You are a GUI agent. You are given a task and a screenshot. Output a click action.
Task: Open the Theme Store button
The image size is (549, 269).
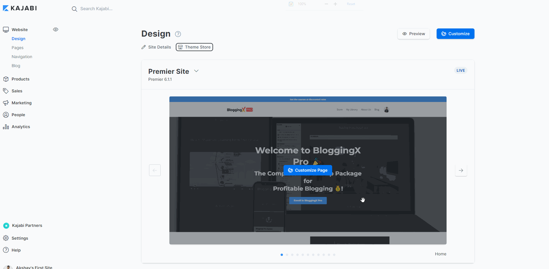[x=194, y=47]
